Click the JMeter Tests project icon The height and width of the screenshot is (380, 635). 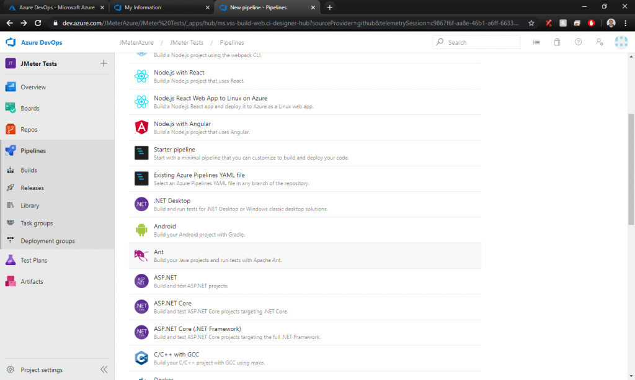pos(11,63)
